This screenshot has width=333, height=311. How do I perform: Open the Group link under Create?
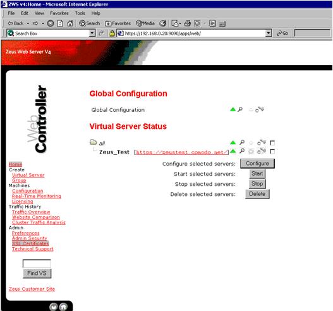tap(19, 180)
